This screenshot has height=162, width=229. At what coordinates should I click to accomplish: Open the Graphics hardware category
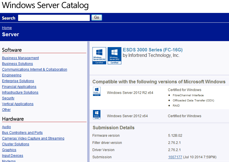pos(9,150)
